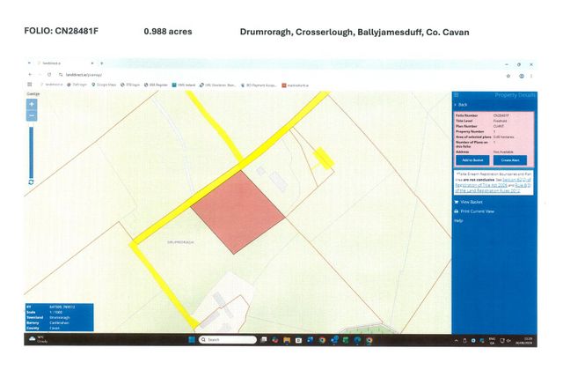This screenshot has width=563, height=370.
Task: Click the Drumroragh townland label on map
Action: 180,242
